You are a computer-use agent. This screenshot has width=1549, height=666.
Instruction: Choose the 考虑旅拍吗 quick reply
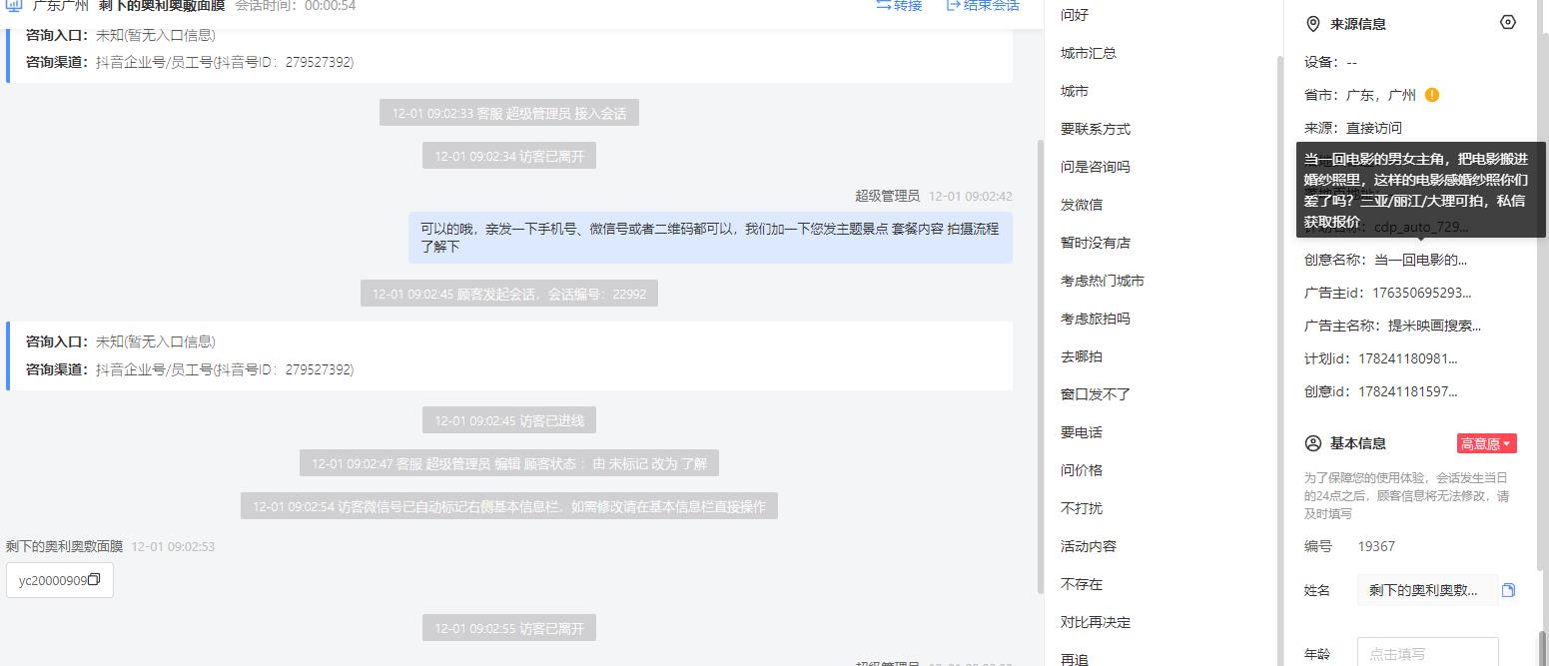point(1096,319)
